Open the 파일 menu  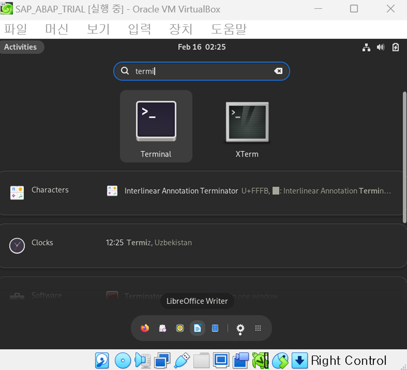pyautogui.click(x=15, y=29)
